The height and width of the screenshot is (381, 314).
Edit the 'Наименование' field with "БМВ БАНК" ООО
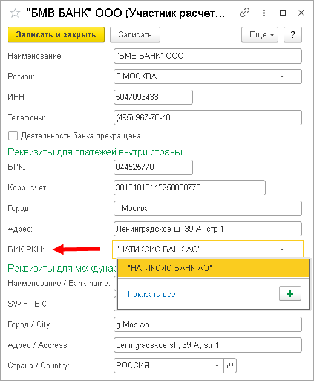coord(208,56)
